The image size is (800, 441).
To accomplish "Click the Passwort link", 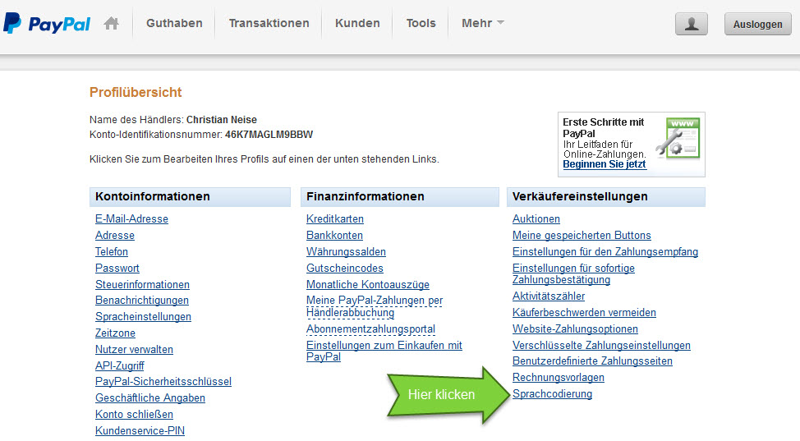I will [117, 269].
